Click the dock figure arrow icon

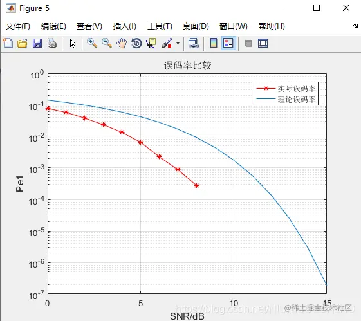(356, 26)
